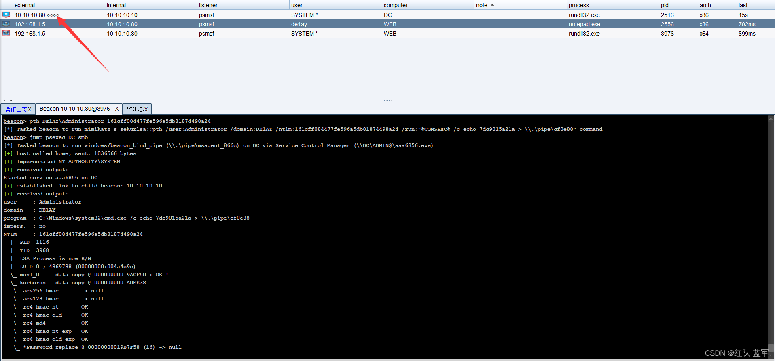
Task: Sort sessions by arch column
Action: click(717, 5)
